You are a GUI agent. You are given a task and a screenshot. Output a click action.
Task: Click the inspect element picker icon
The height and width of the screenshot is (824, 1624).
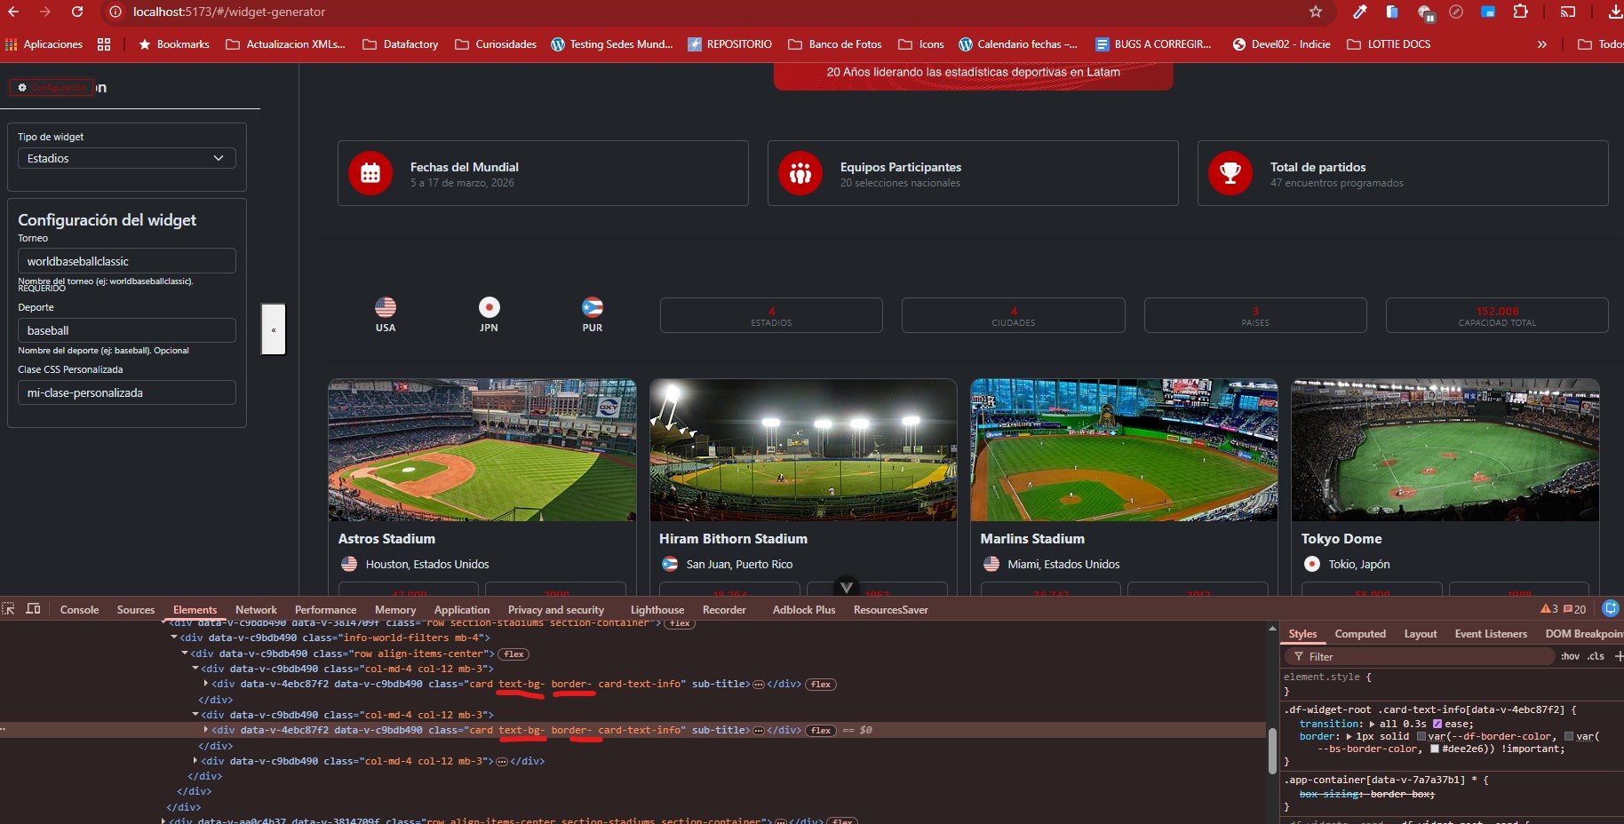click(x=8, y=608)
